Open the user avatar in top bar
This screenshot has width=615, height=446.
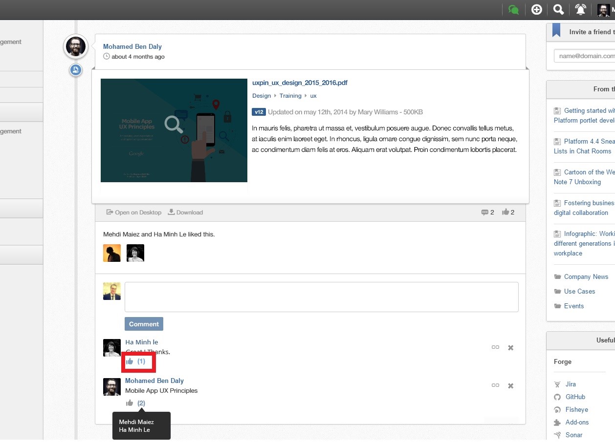(x=603, y=10)
